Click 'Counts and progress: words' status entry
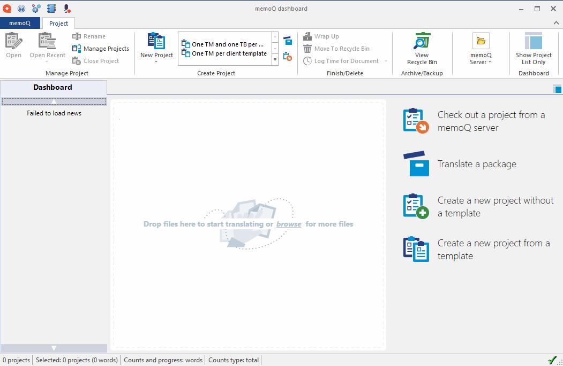This screenshot has height=366, width=563. pos(163,360)
